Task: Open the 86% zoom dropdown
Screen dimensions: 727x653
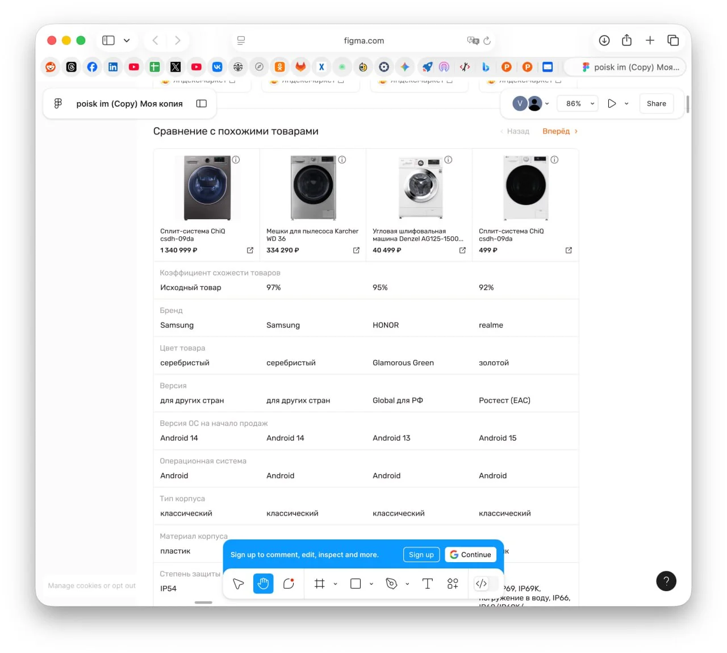Action: click(x=578, y=103)
